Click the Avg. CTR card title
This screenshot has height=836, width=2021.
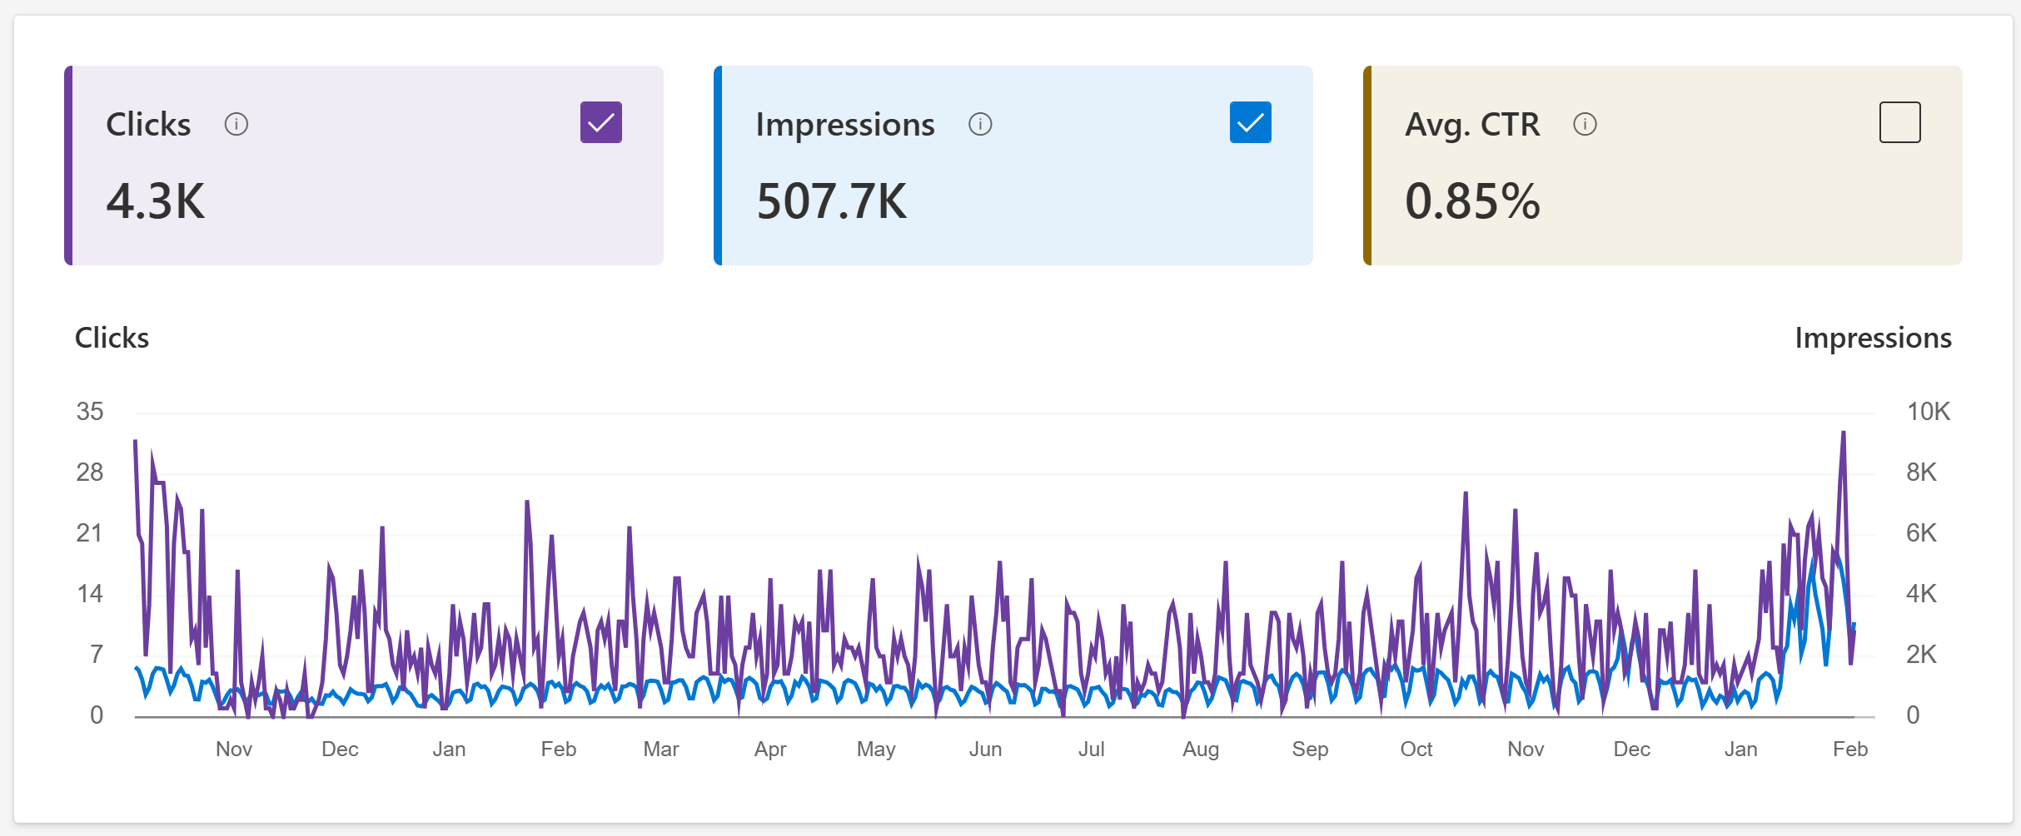coord(1472,125)
